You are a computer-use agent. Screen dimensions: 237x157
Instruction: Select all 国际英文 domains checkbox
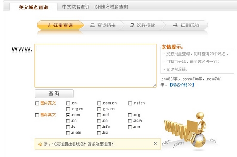(37, 115)
